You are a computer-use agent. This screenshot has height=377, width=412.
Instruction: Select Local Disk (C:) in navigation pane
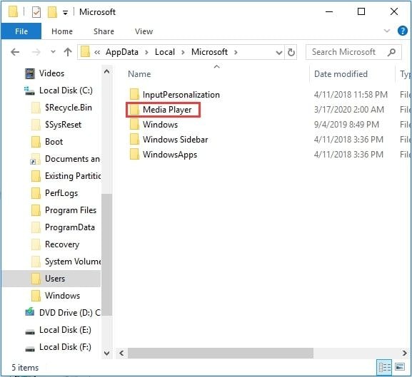(66, 91)
